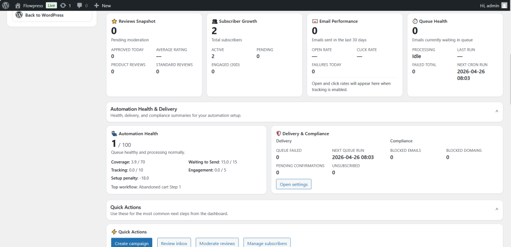Click the Queue Health stopwatch icon
The width and height of the screenshot is (511, 247).
coord(415,21)
